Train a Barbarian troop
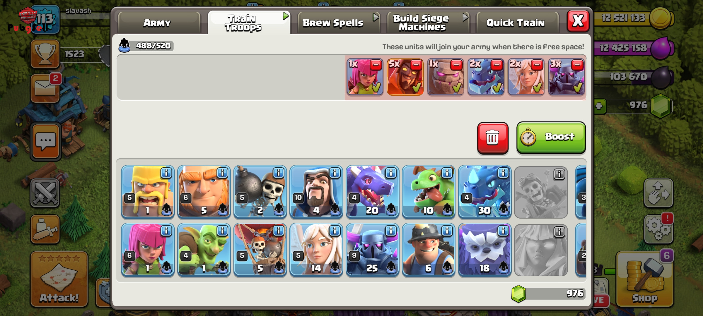Screen dimensions: 703x316 148,192
